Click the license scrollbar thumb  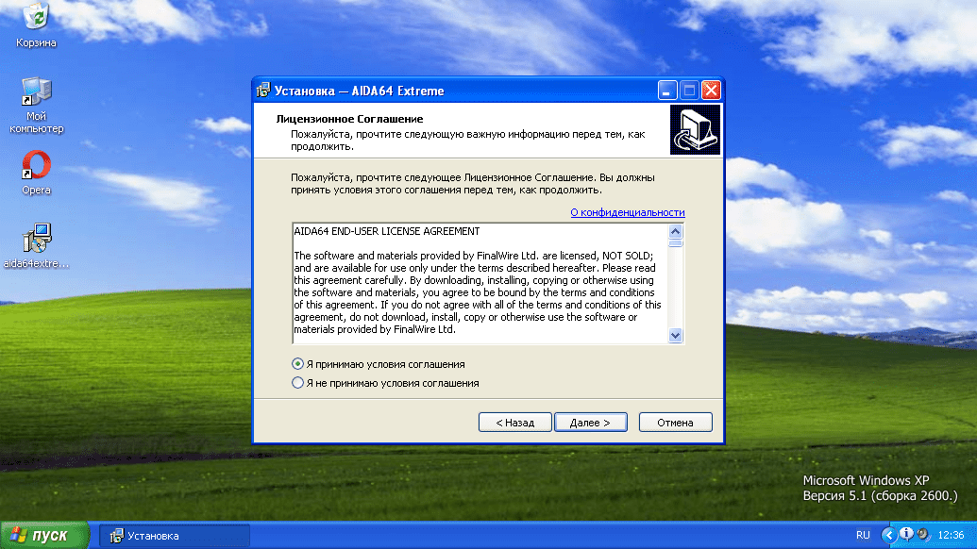676,243
